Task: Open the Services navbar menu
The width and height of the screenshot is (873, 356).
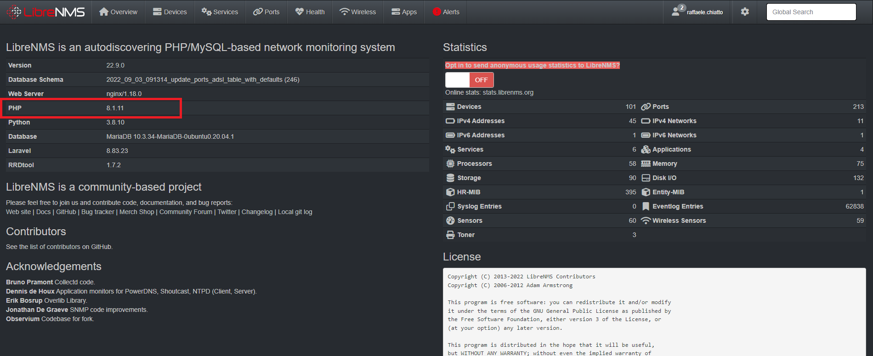Action: tap(220, 12)
